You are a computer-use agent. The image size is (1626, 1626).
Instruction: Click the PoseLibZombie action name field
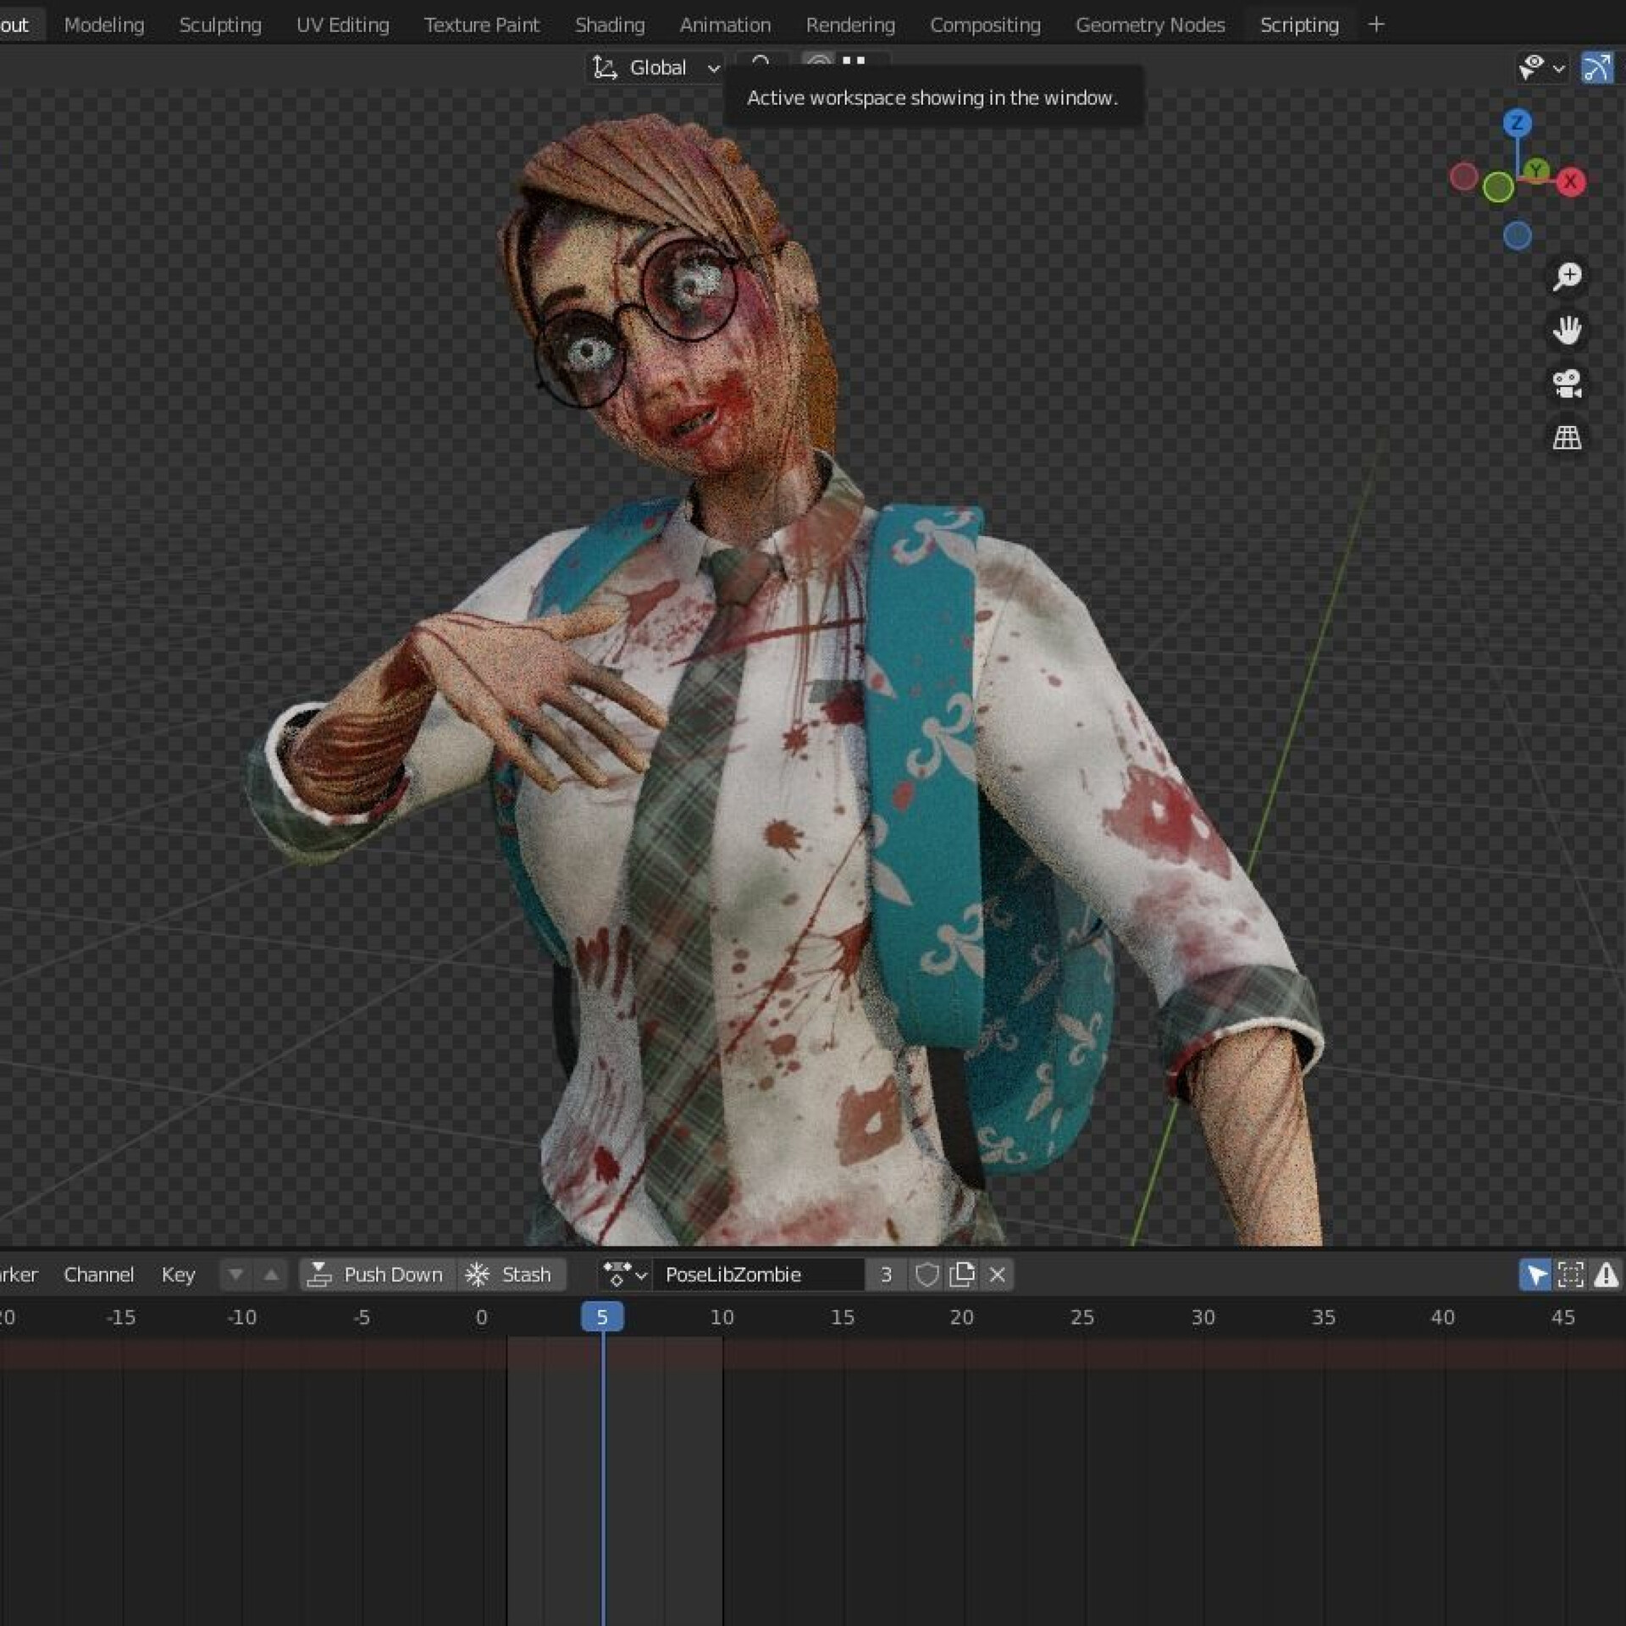(759, 1275)
